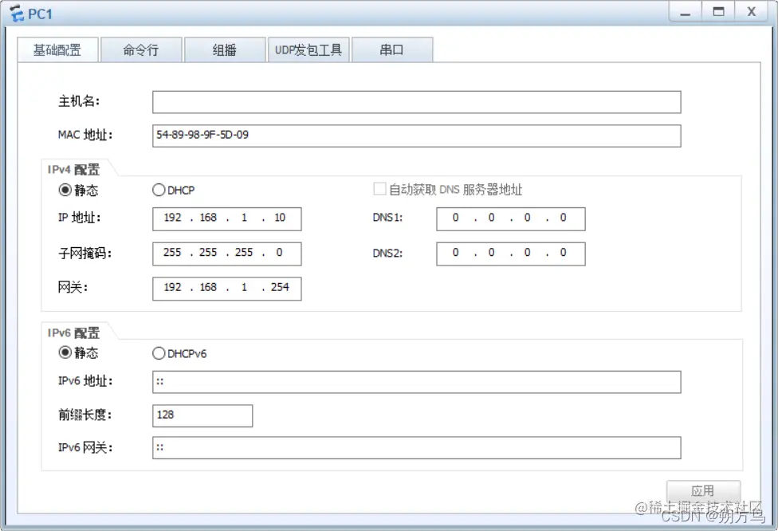Click the IPv6 网关 input field
This screenshot has width=778, height=531.
coord(416,447)
